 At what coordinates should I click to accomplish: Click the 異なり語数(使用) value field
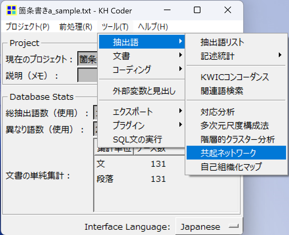pyautogui.click(x=95, y=129)
